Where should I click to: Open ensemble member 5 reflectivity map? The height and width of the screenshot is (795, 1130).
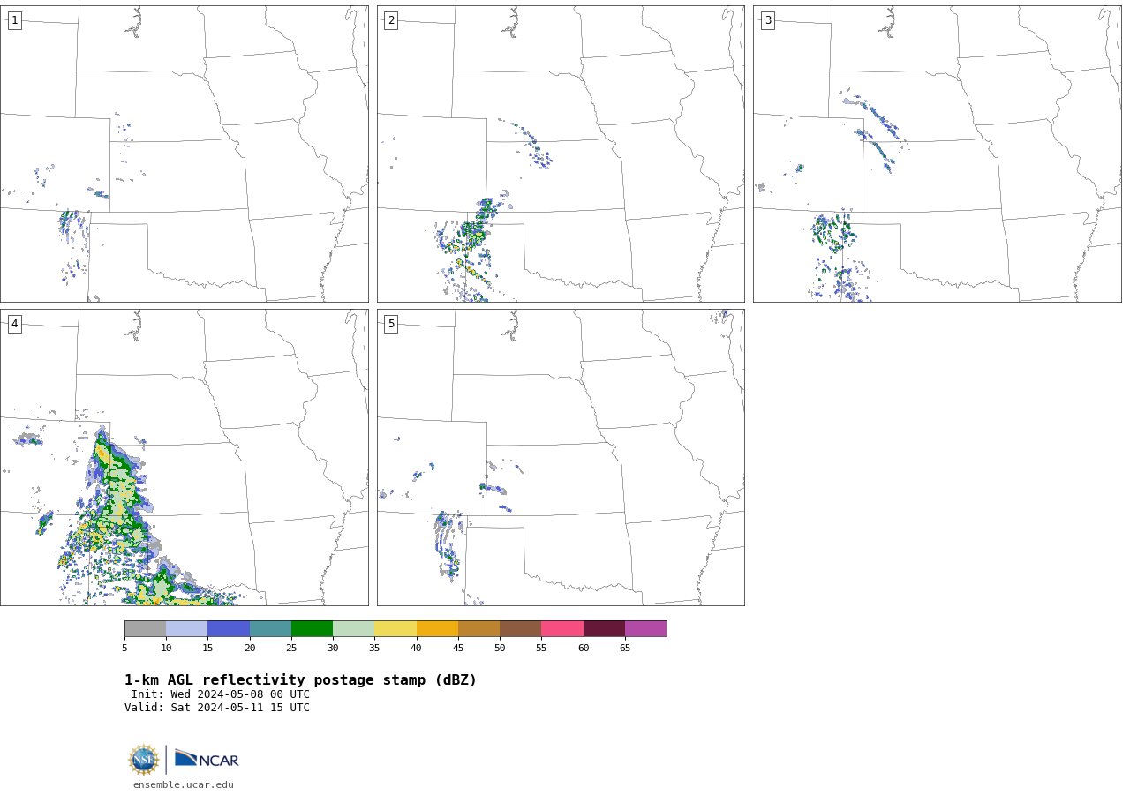pos(561,457)
